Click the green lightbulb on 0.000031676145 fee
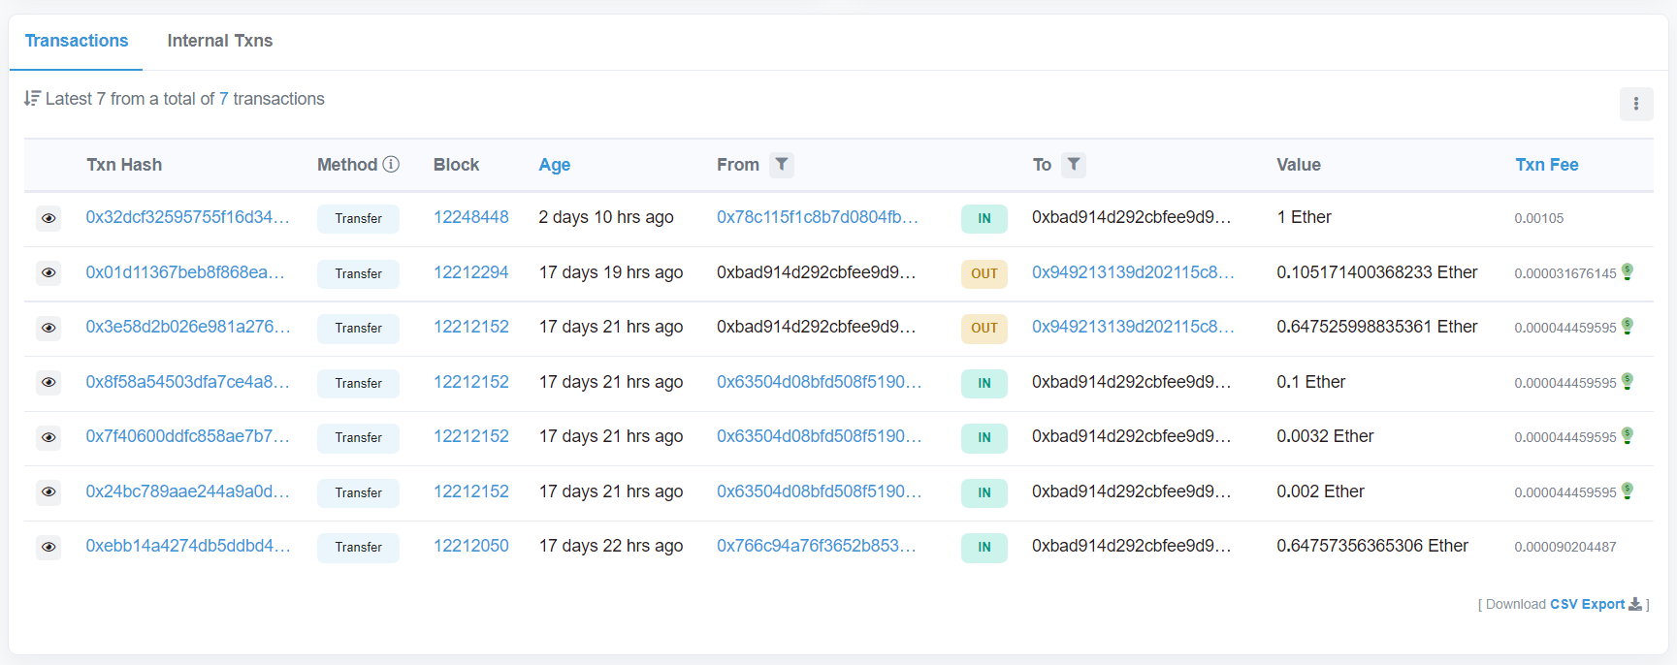The image size is (1677, 665). 1628,272
